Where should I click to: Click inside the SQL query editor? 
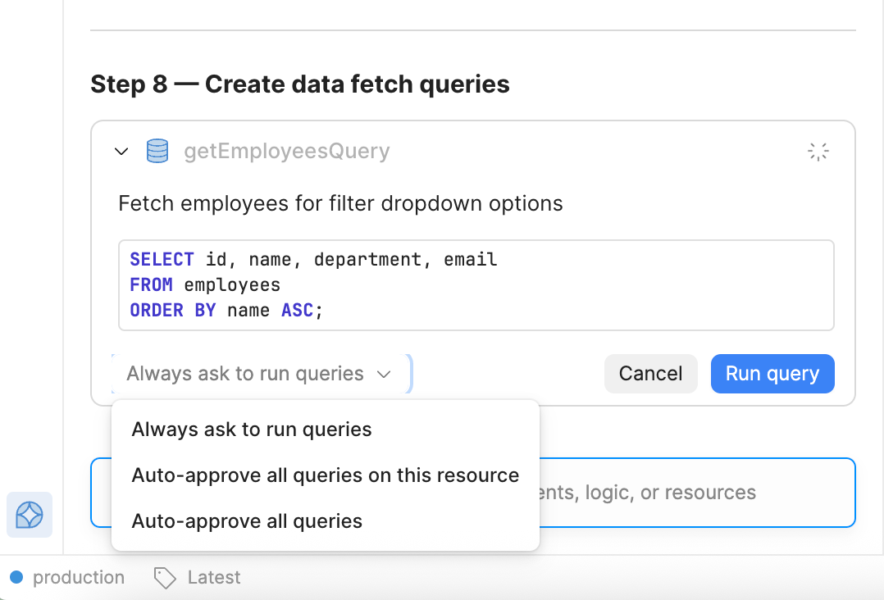pos(476,285)
